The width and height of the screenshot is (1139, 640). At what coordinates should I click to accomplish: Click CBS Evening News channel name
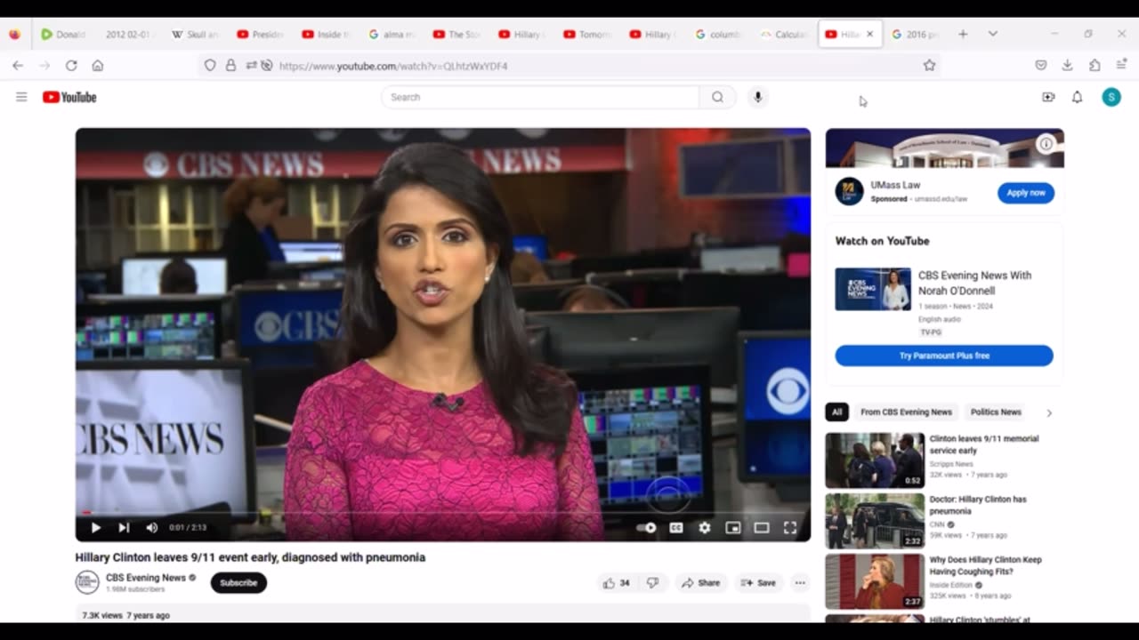tap(146, 578)
